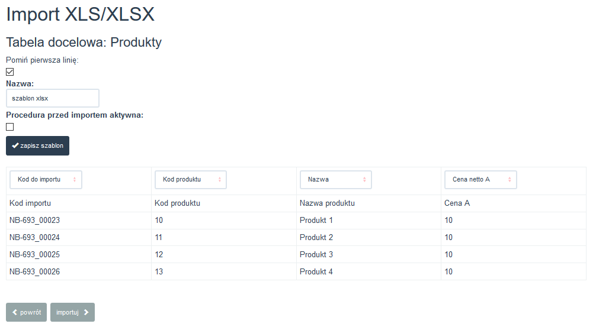The width and height of the screenshot is (596, 327).
Task: Click the Nazwa produktu header cell
Action: coord(369,203)
